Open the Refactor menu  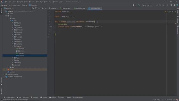point(32,2)
